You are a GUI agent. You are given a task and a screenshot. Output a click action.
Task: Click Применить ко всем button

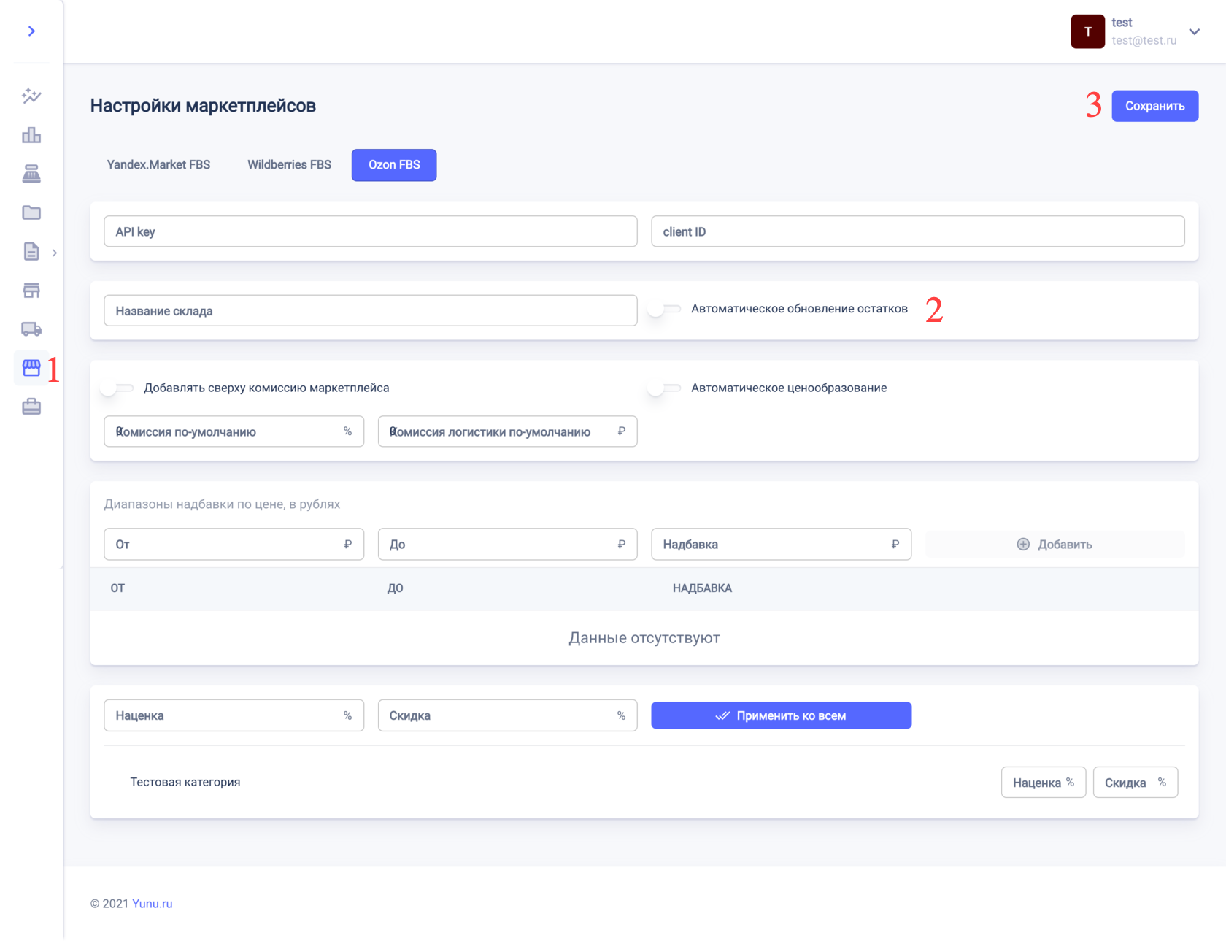[781, 715]
